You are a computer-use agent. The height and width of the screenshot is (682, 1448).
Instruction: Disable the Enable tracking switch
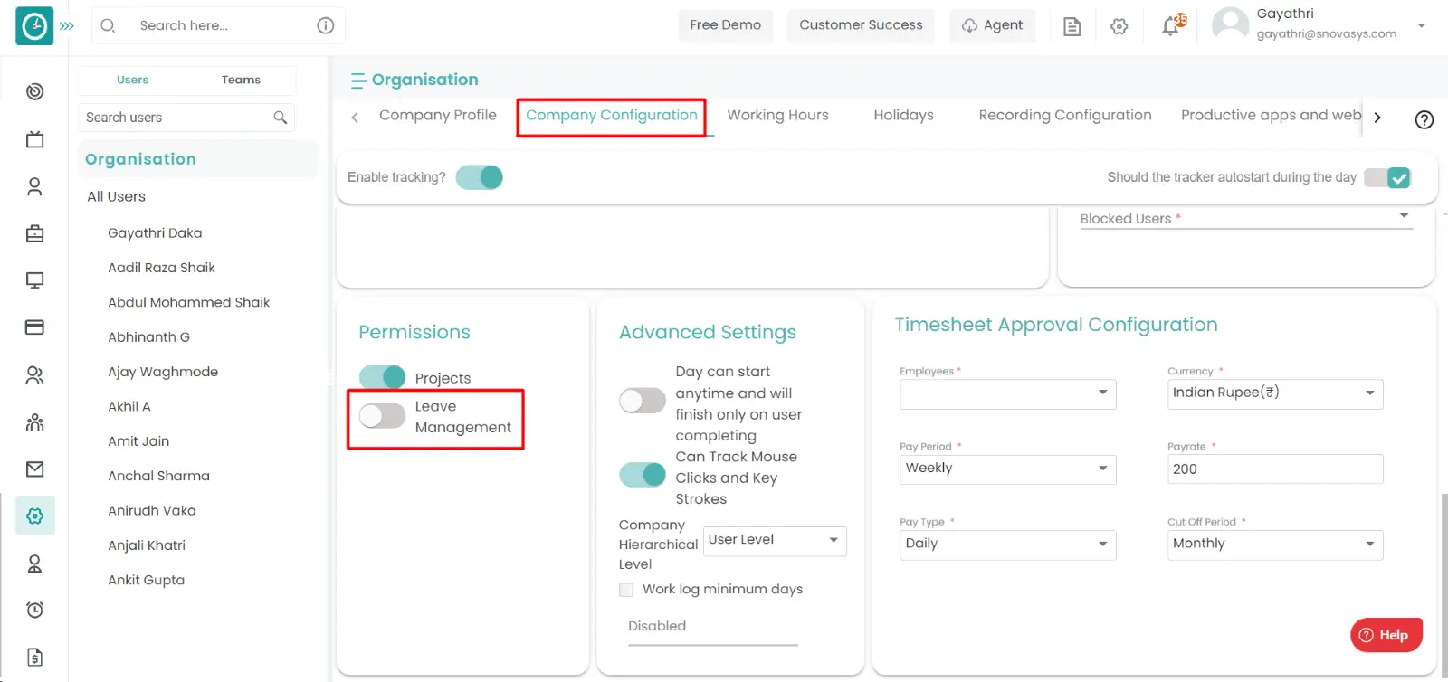479,177
